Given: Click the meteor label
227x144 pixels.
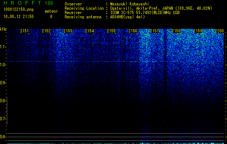Looking at the screenshot, I should coord(51,11).
